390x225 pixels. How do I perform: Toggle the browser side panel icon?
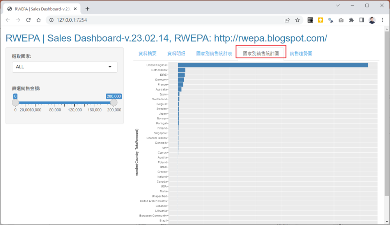pyautogui.click(x=362, y=20)
